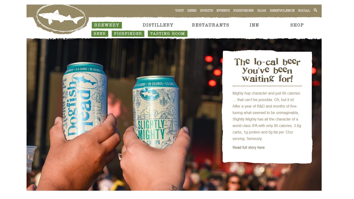Click the green Fishfinder sub-menu button
The image size is (354, 199).
(x=128, y=34)
